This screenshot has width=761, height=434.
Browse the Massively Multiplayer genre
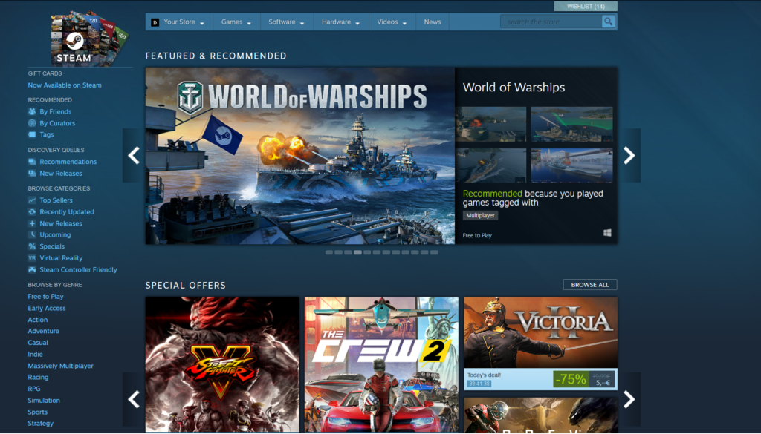click(x=60, y=366)
